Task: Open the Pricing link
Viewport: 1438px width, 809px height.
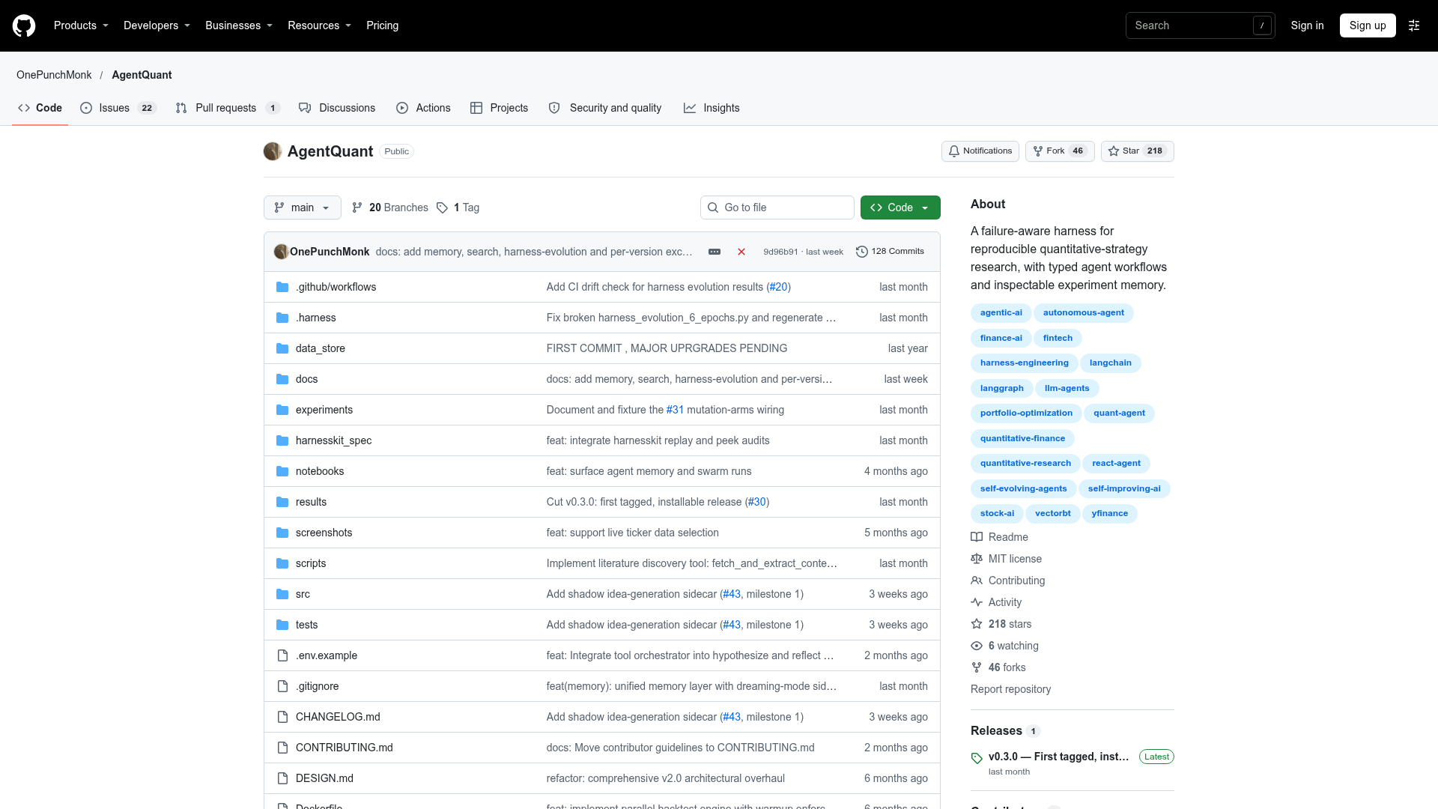Action: [x=382, y=25]
